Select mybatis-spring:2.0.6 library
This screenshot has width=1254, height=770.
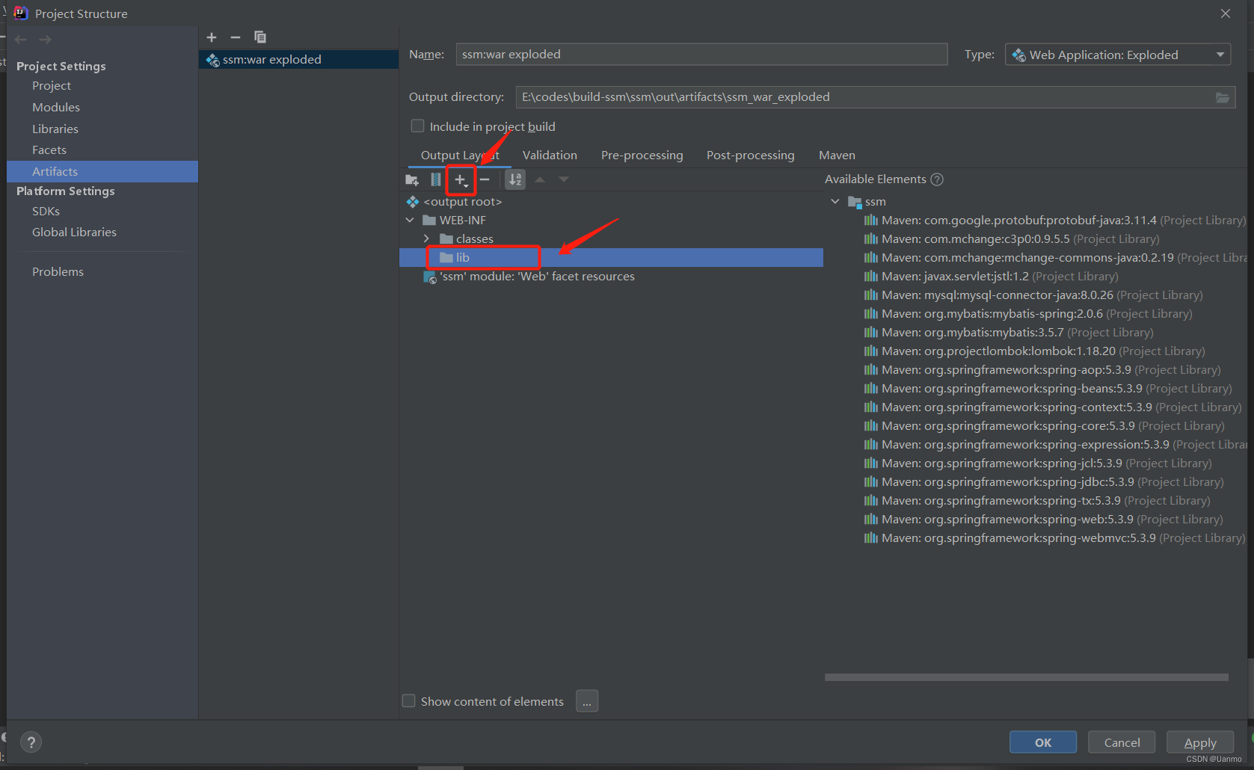(1036, 314)
